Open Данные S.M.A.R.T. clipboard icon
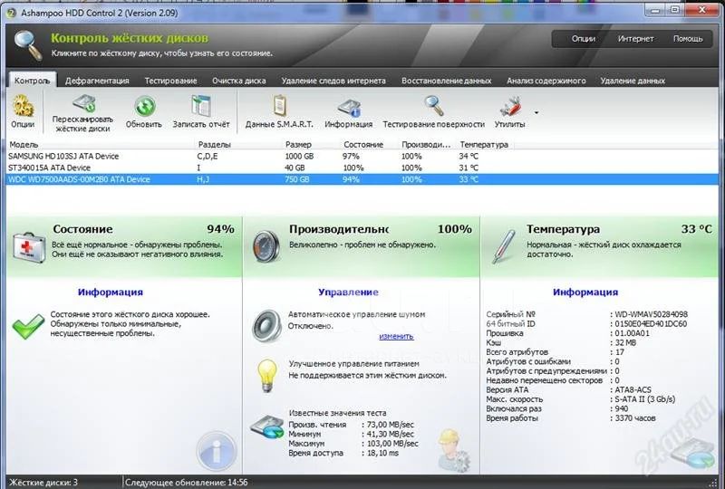Image resolution: width=725 pixels, height=489 pixels. 279,106
